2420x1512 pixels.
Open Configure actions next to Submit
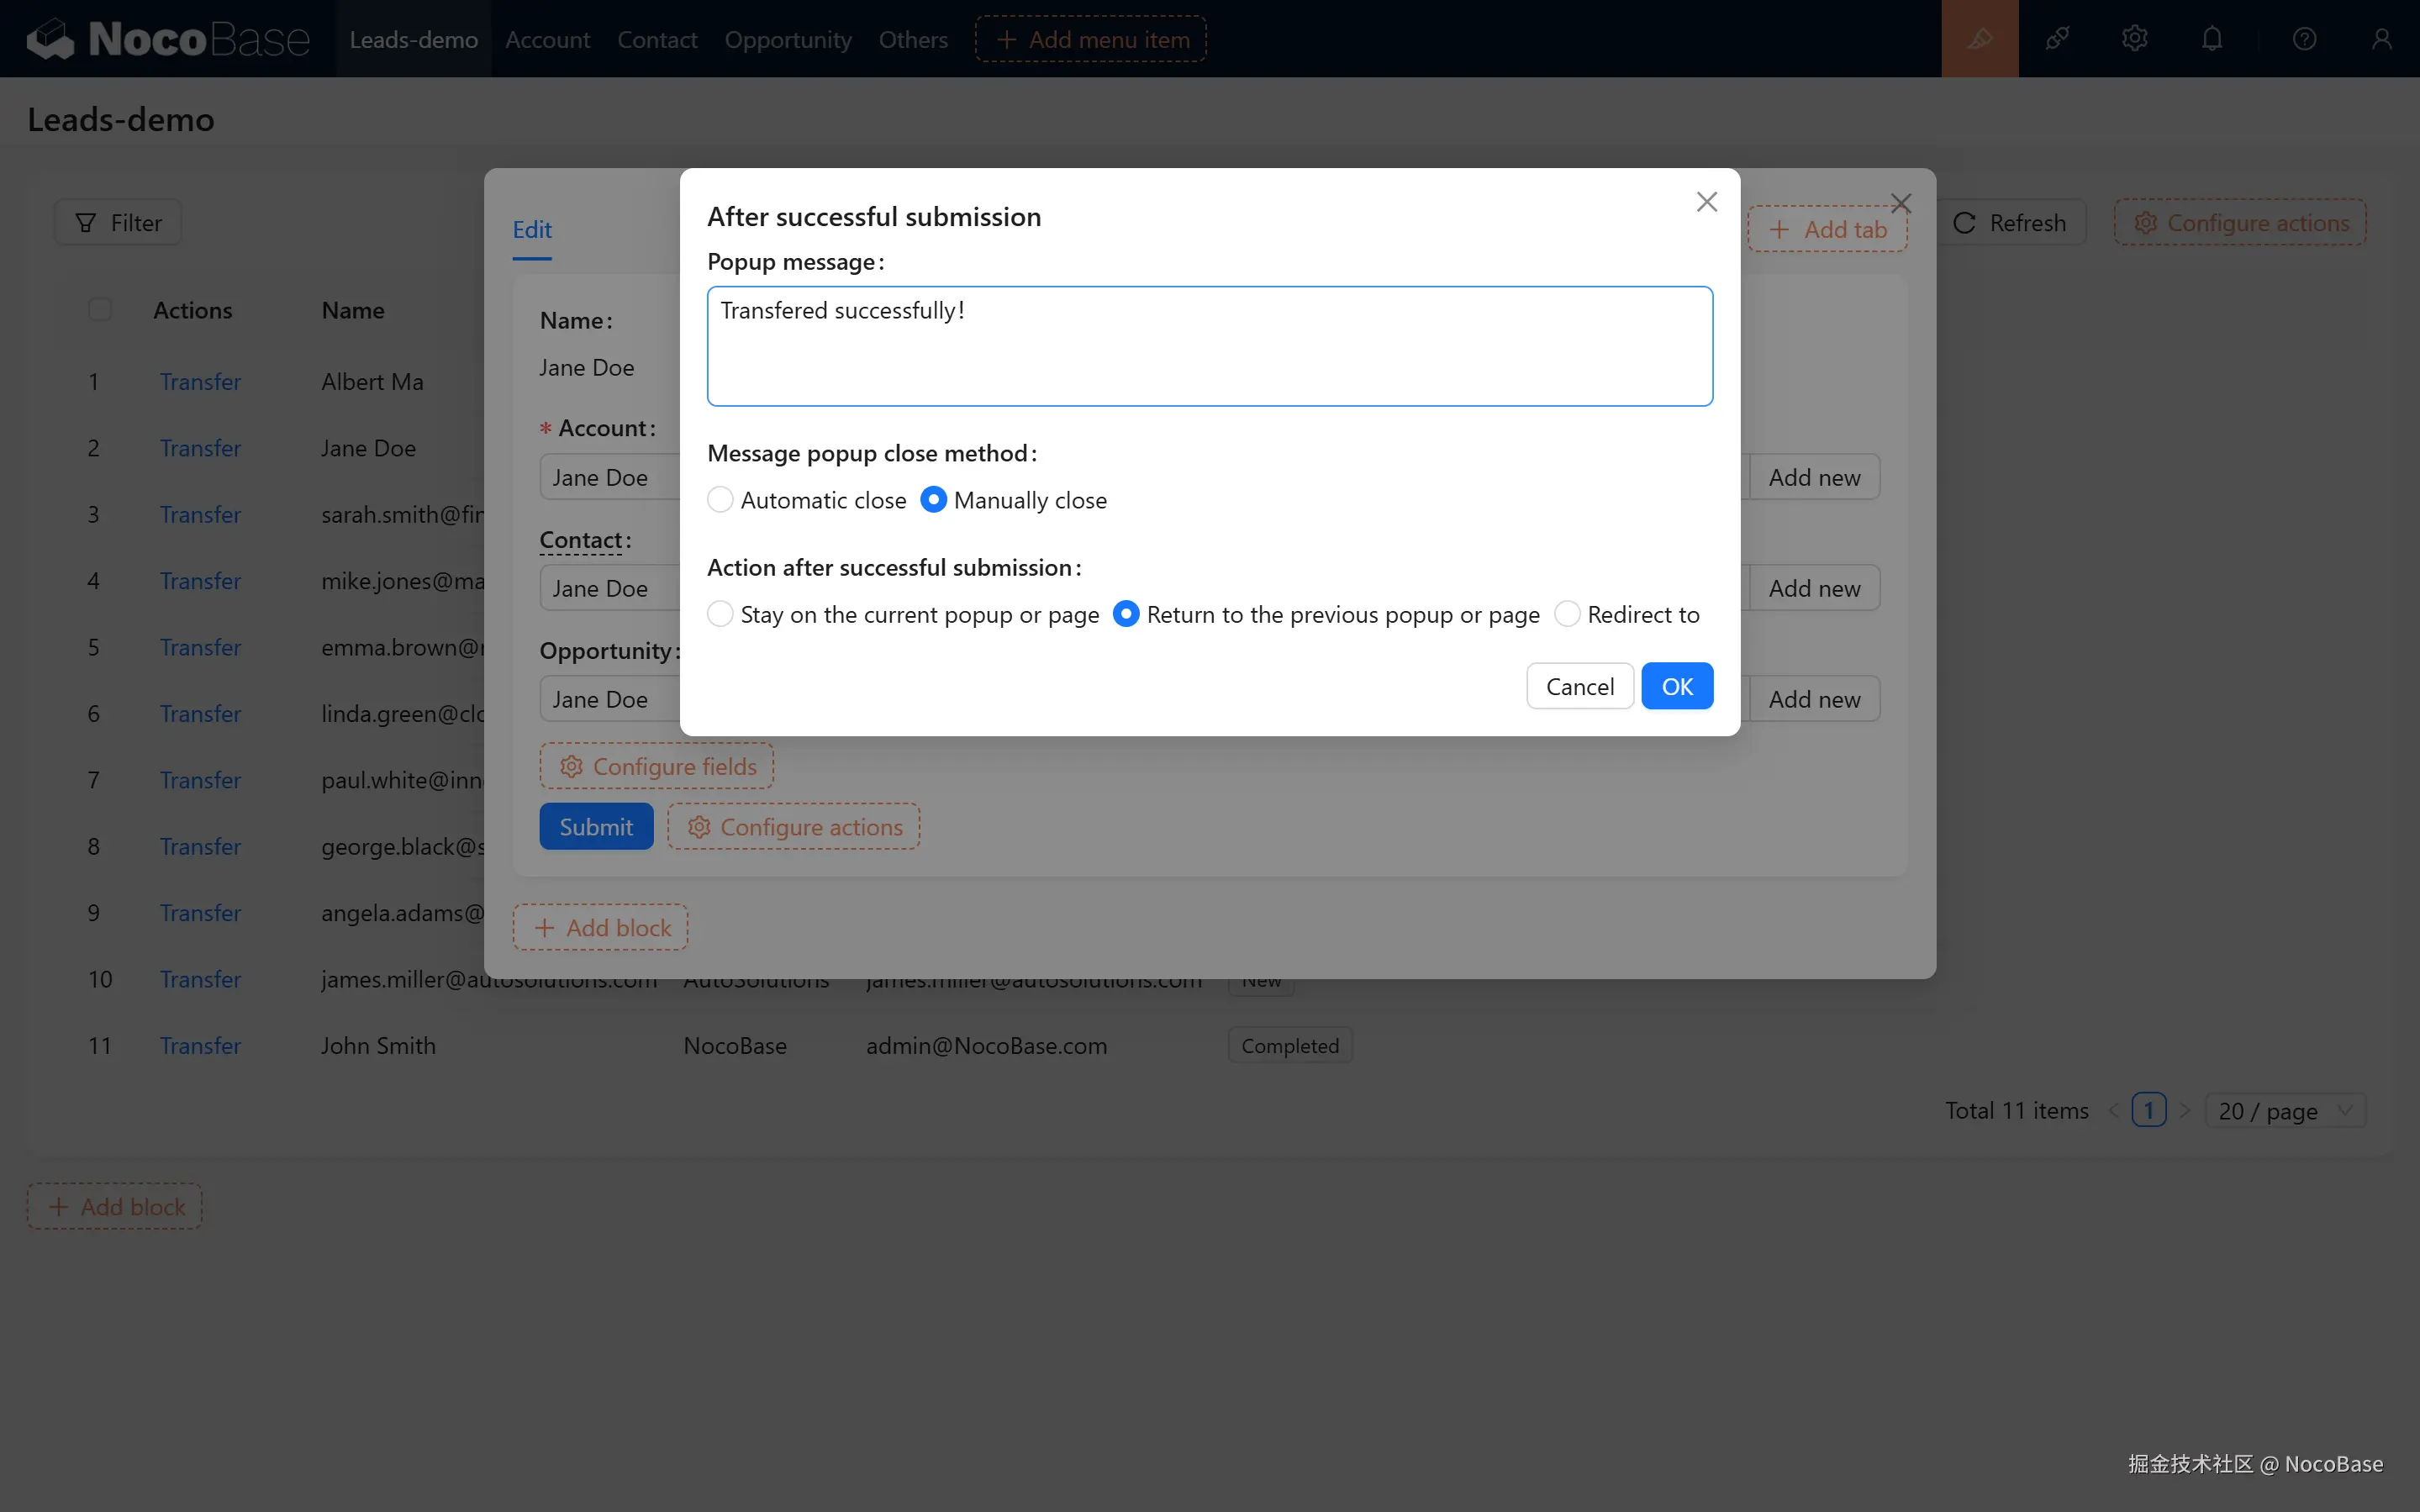click(x=794, y=826)
